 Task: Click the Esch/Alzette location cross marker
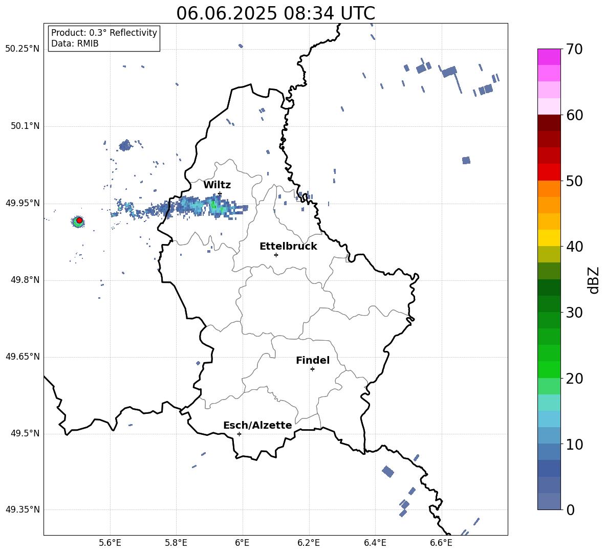[x=239, y=434]
